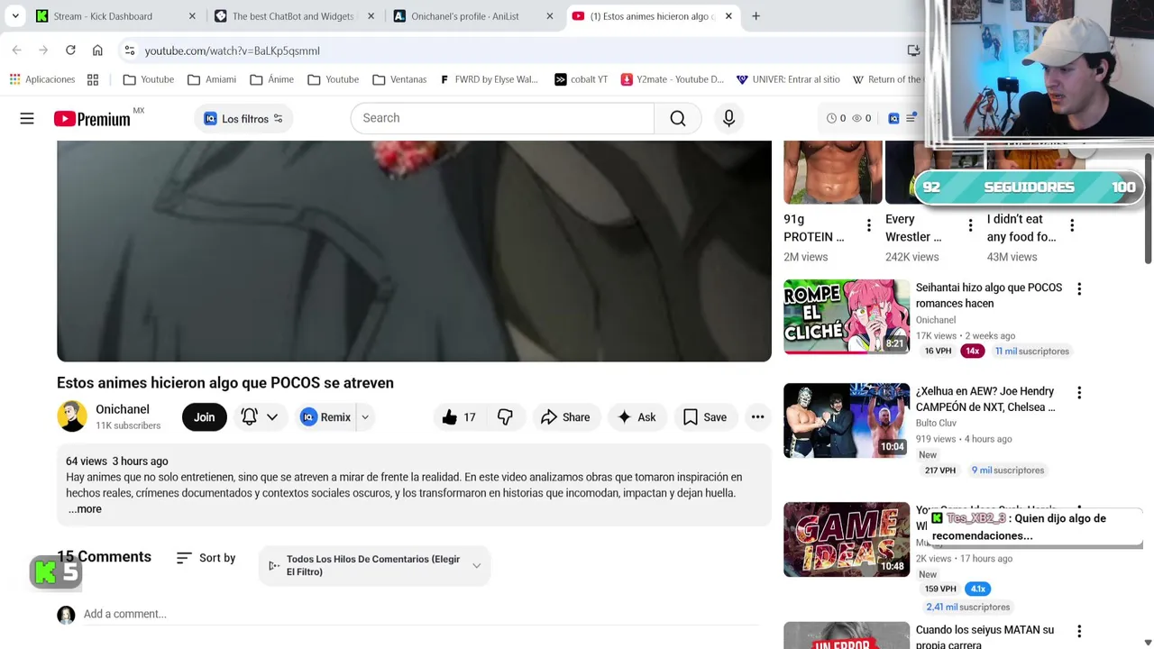Image resolution: width=1154 pixels, height=649 pixels.
Task: Go to YouTube Premium home logo
Action: pyautogui.click(x=92, y=119)
